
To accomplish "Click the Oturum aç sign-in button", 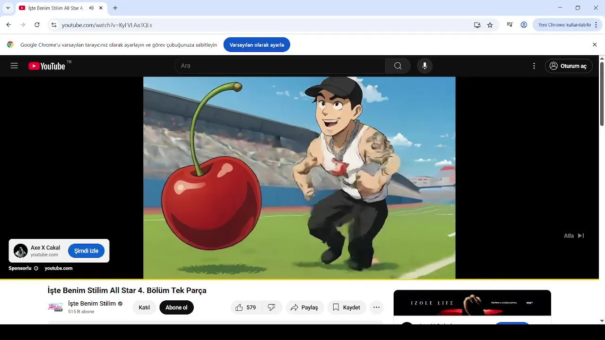I will (x=569, y=66).
